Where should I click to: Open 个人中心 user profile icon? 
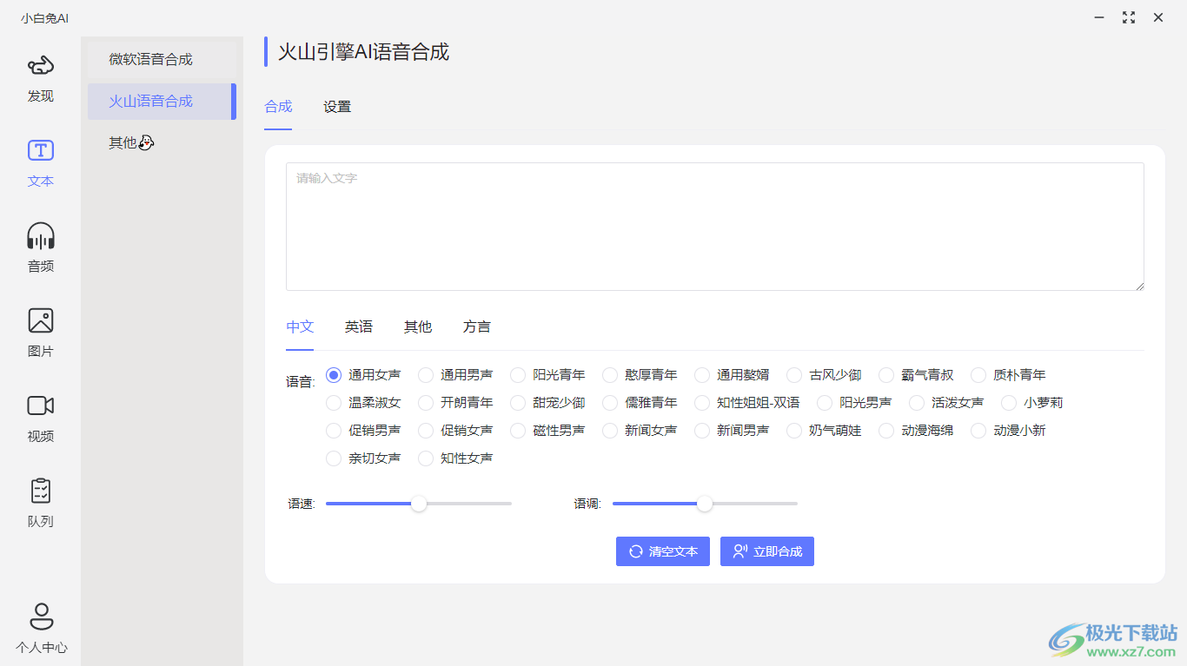click(x=41, y=617)
